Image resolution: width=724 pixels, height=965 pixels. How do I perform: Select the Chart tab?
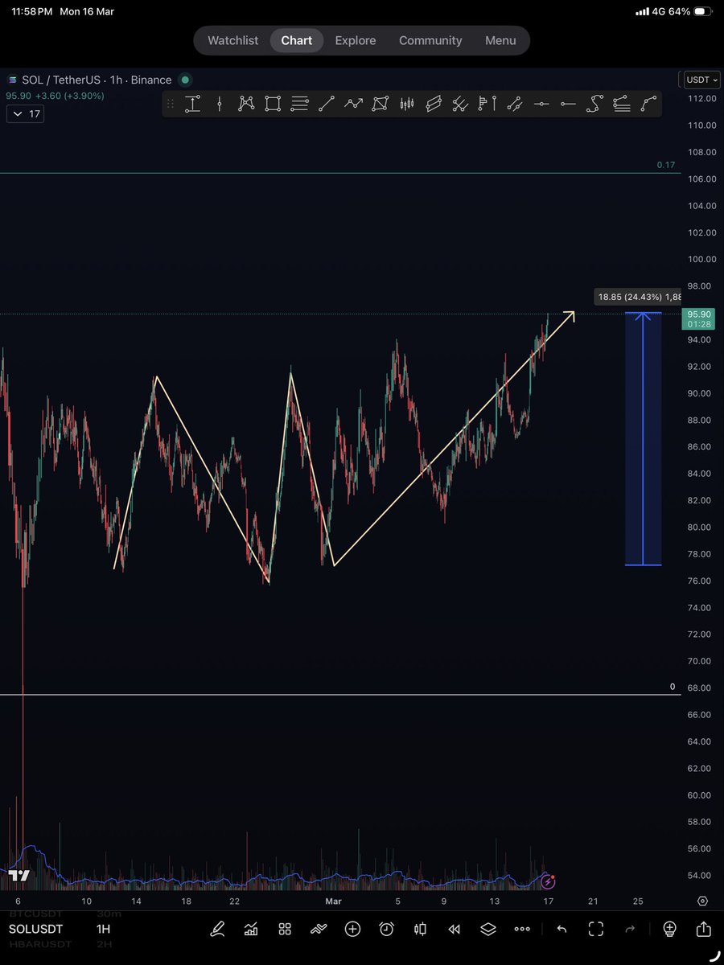[x=297, y=40]
